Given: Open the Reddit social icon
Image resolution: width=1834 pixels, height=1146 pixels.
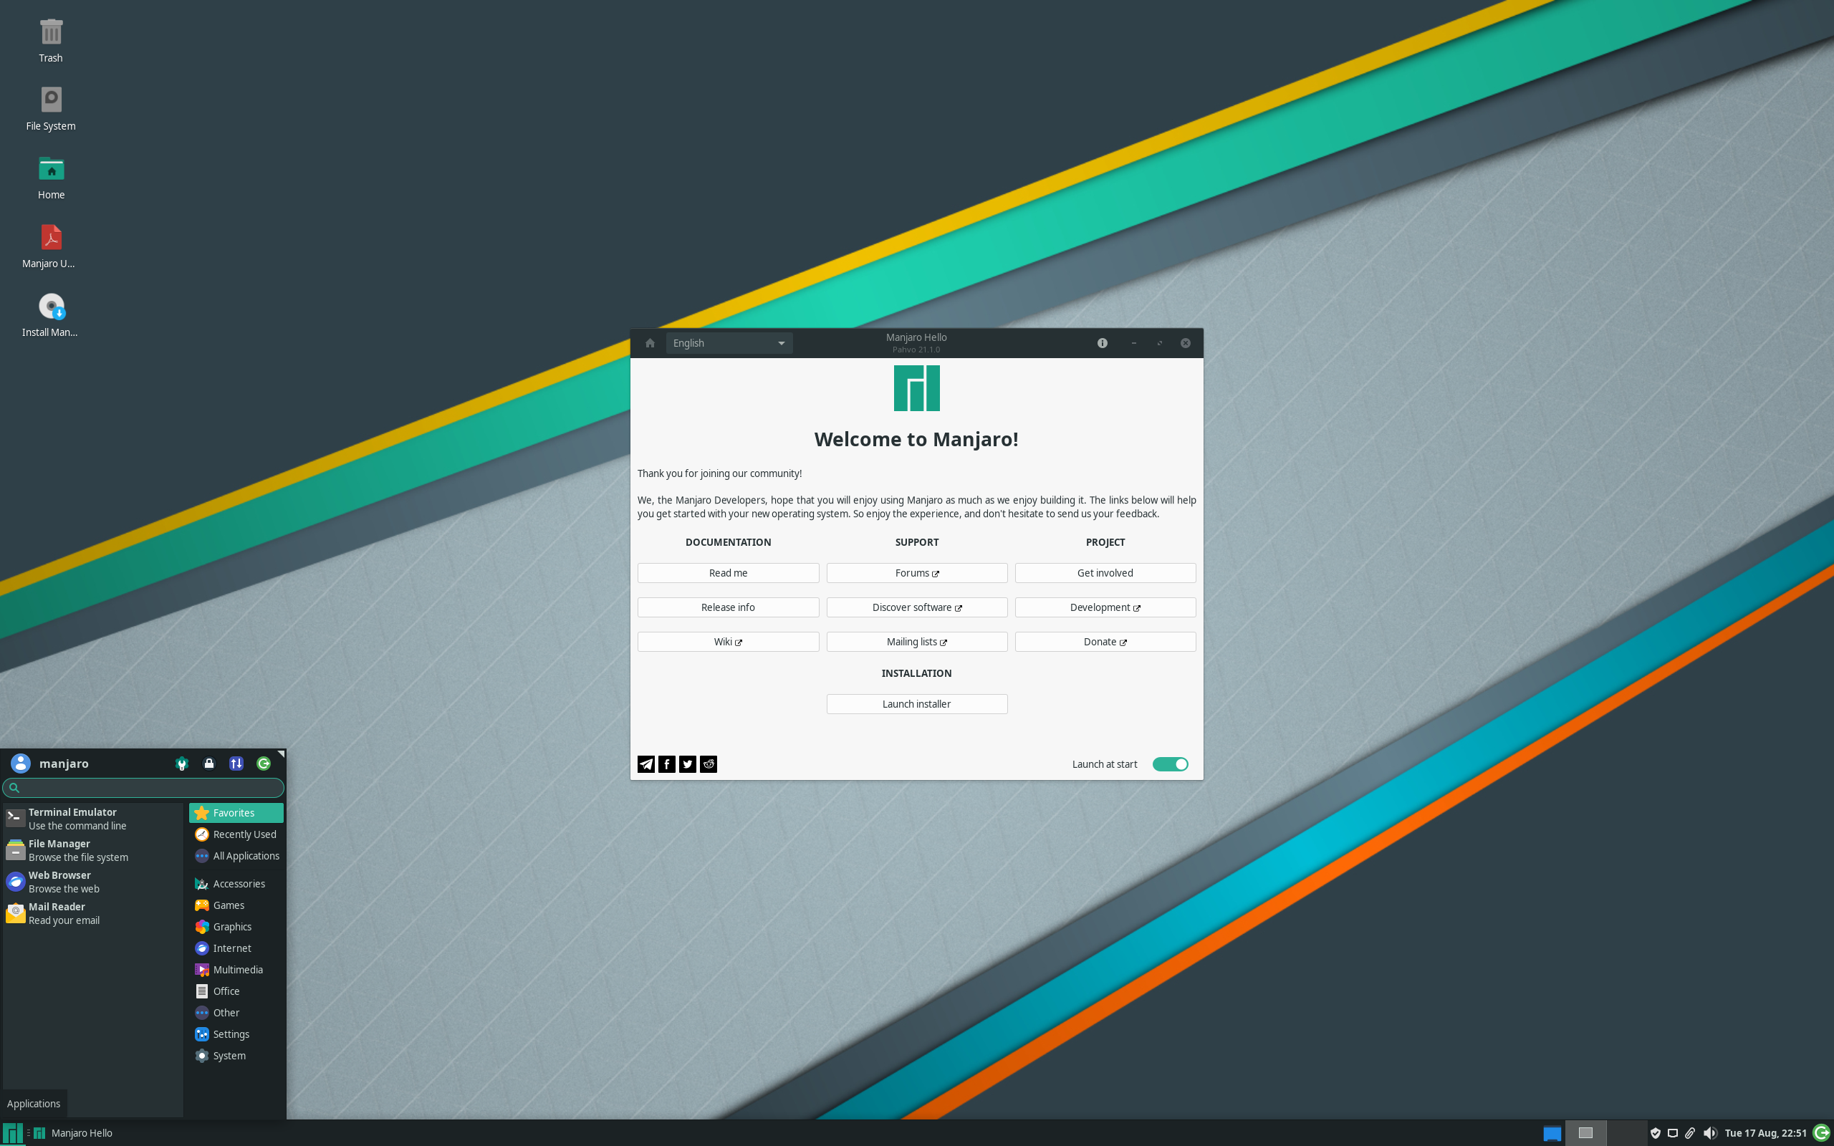Looking at the screenshot, I should click(x=709, y=764).
